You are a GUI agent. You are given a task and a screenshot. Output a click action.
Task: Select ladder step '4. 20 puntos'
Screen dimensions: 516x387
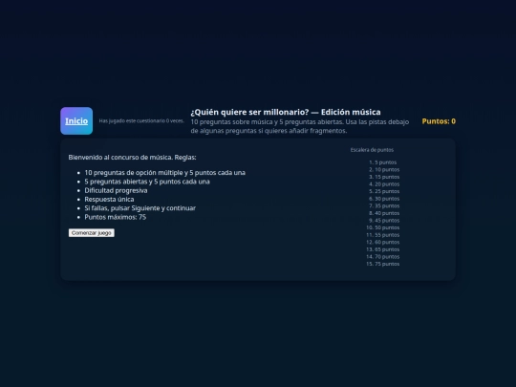pyautogui.click(x=384, y=184)
